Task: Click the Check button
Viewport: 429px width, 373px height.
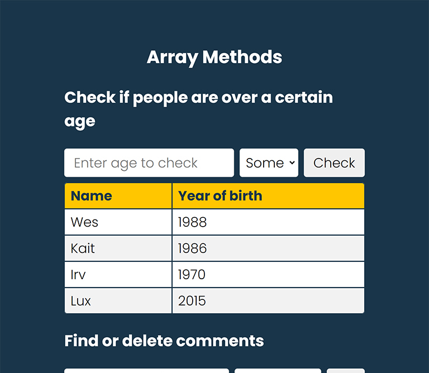Action: point(334,162)
